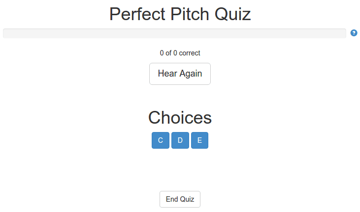Open help next to the progress bar
This screenshot has width=360, height=212.
(354, 33)
